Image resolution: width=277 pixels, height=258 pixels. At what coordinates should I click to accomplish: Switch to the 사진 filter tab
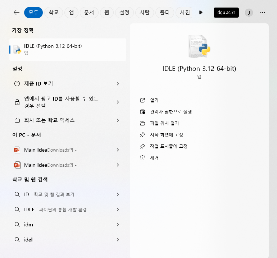tap(185, 13)
